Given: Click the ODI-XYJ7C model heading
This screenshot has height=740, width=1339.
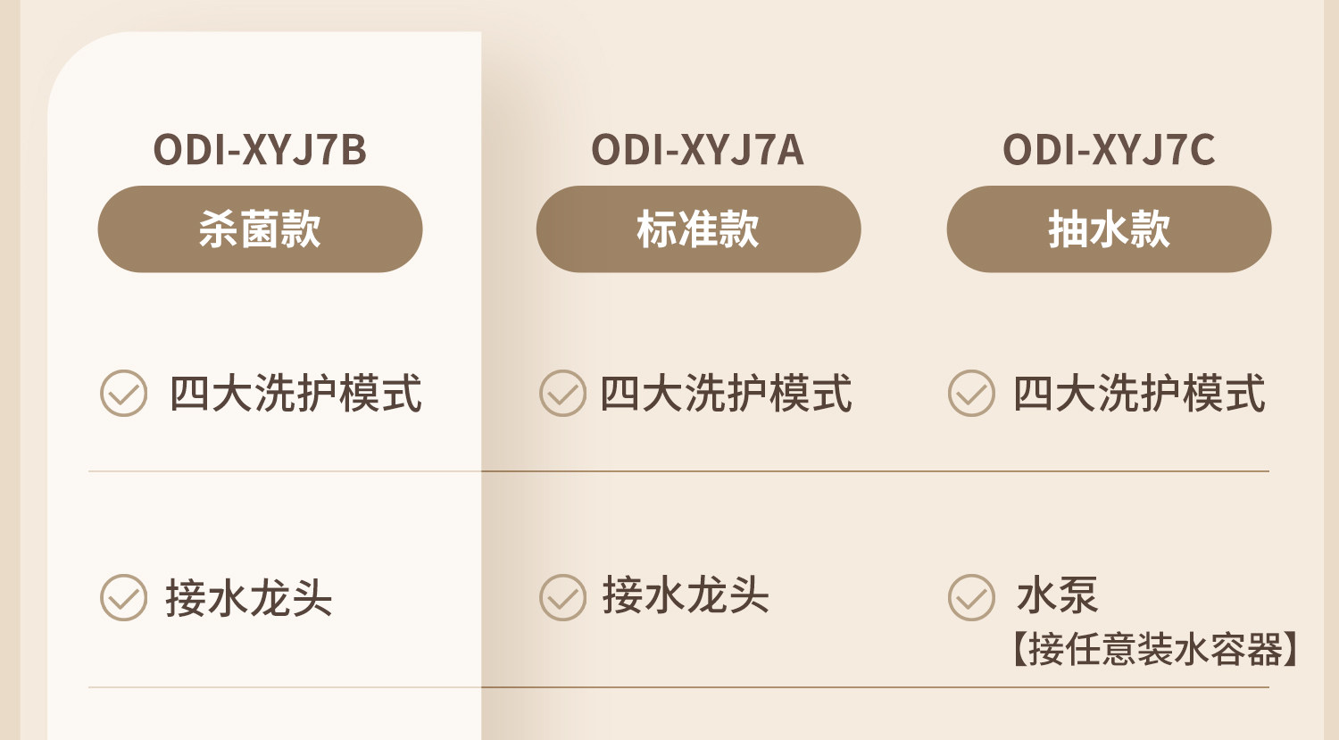Looking at the screenshot, I should point(1109,150).
